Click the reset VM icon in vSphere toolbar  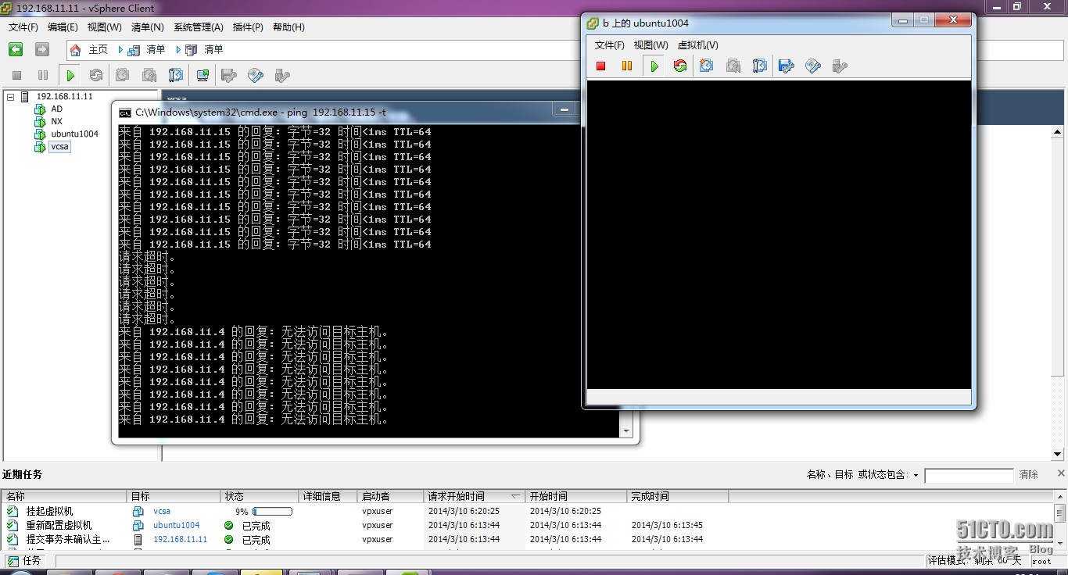(96, 75)
